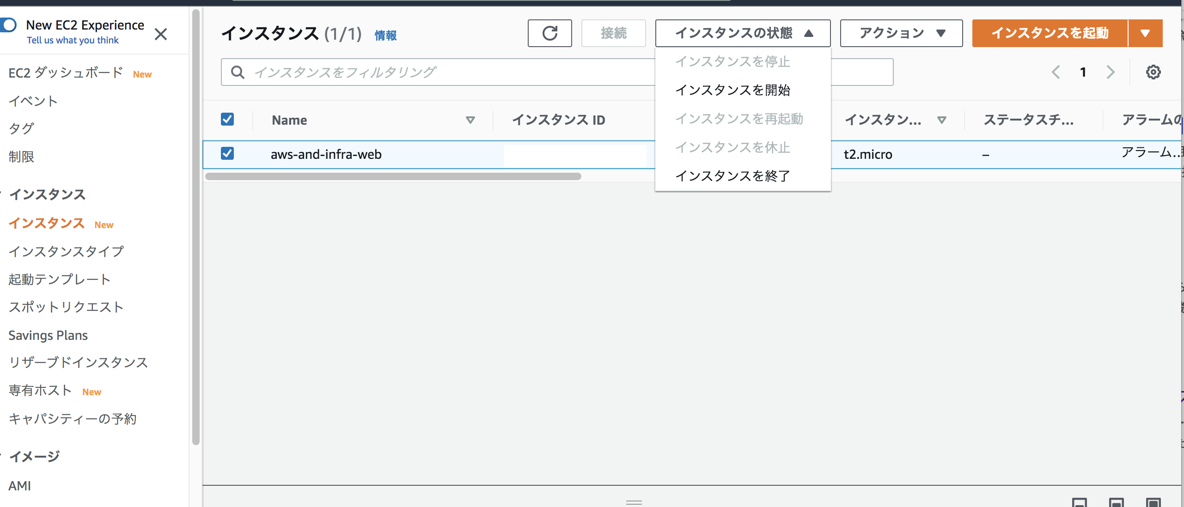The height and width of the screenshot is (507, 1184).
Task: Open Savings Plans from the sidebar
Action: [x=48, y=335]
